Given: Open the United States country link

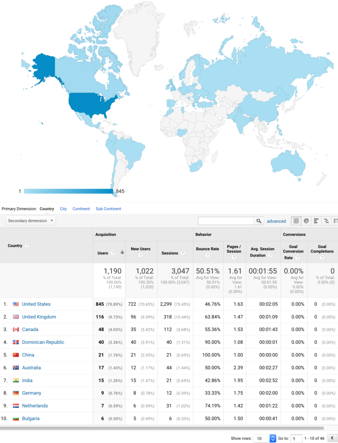Looking at the screenshot, I should coord(36,304).
